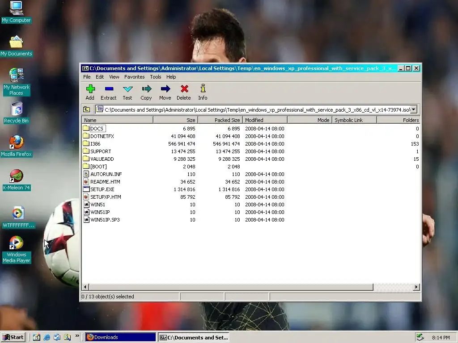The image size is (458, 343).
Task: Click the Copy arrow icon
Action: point(146,89)
